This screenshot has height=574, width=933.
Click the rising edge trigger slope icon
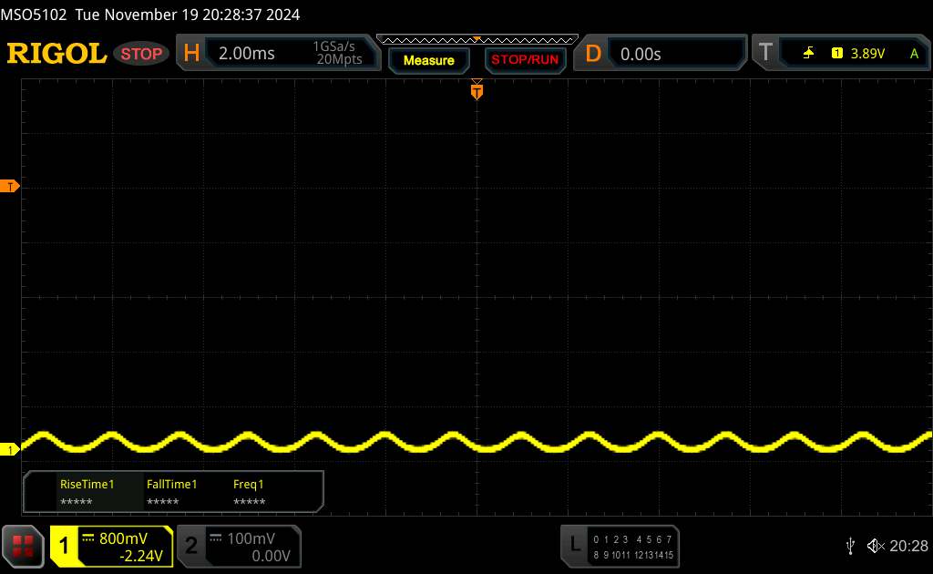(x=808, y=53)
